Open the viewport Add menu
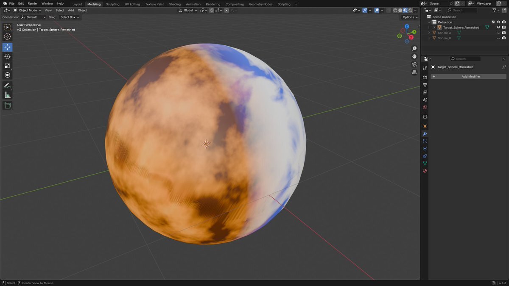 [x=71, y=10]
